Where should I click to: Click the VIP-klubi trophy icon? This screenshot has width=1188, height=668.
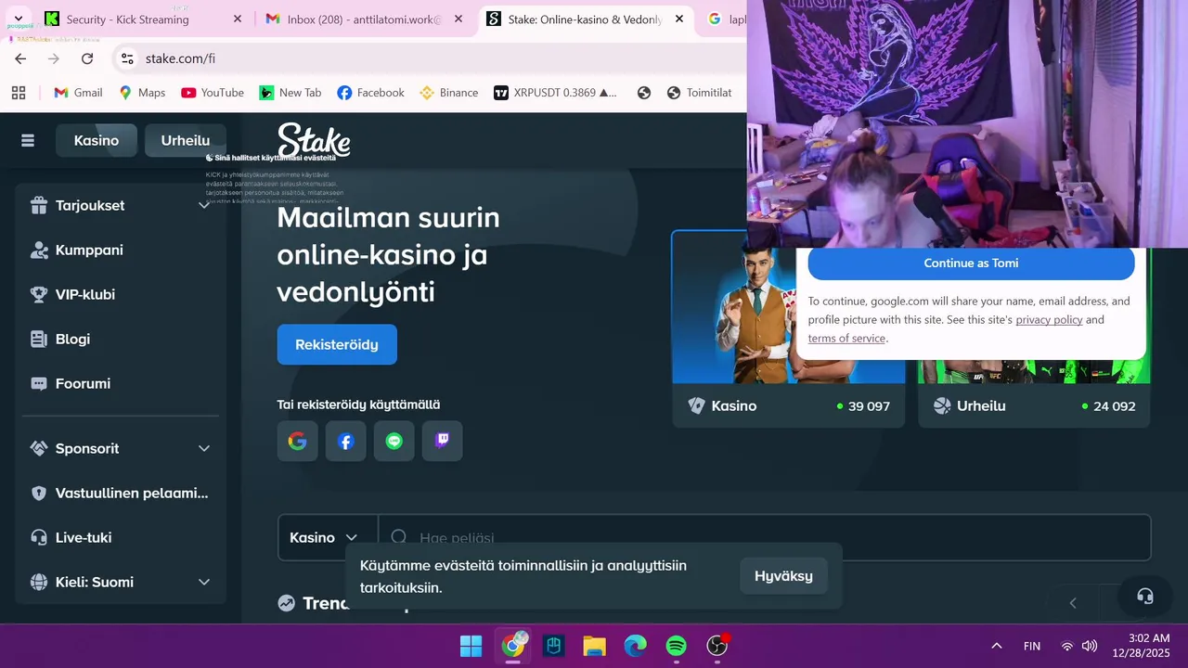point(39,294)
